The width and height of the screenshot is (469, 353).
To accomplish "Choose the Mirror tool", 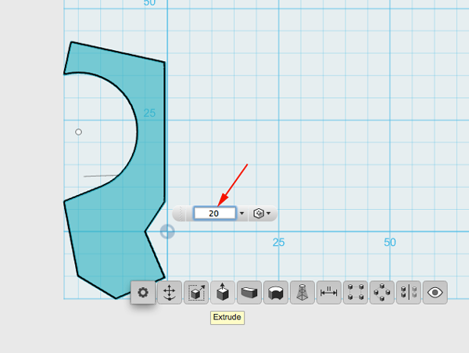I will pyautogui.click(x=409, y=293).
